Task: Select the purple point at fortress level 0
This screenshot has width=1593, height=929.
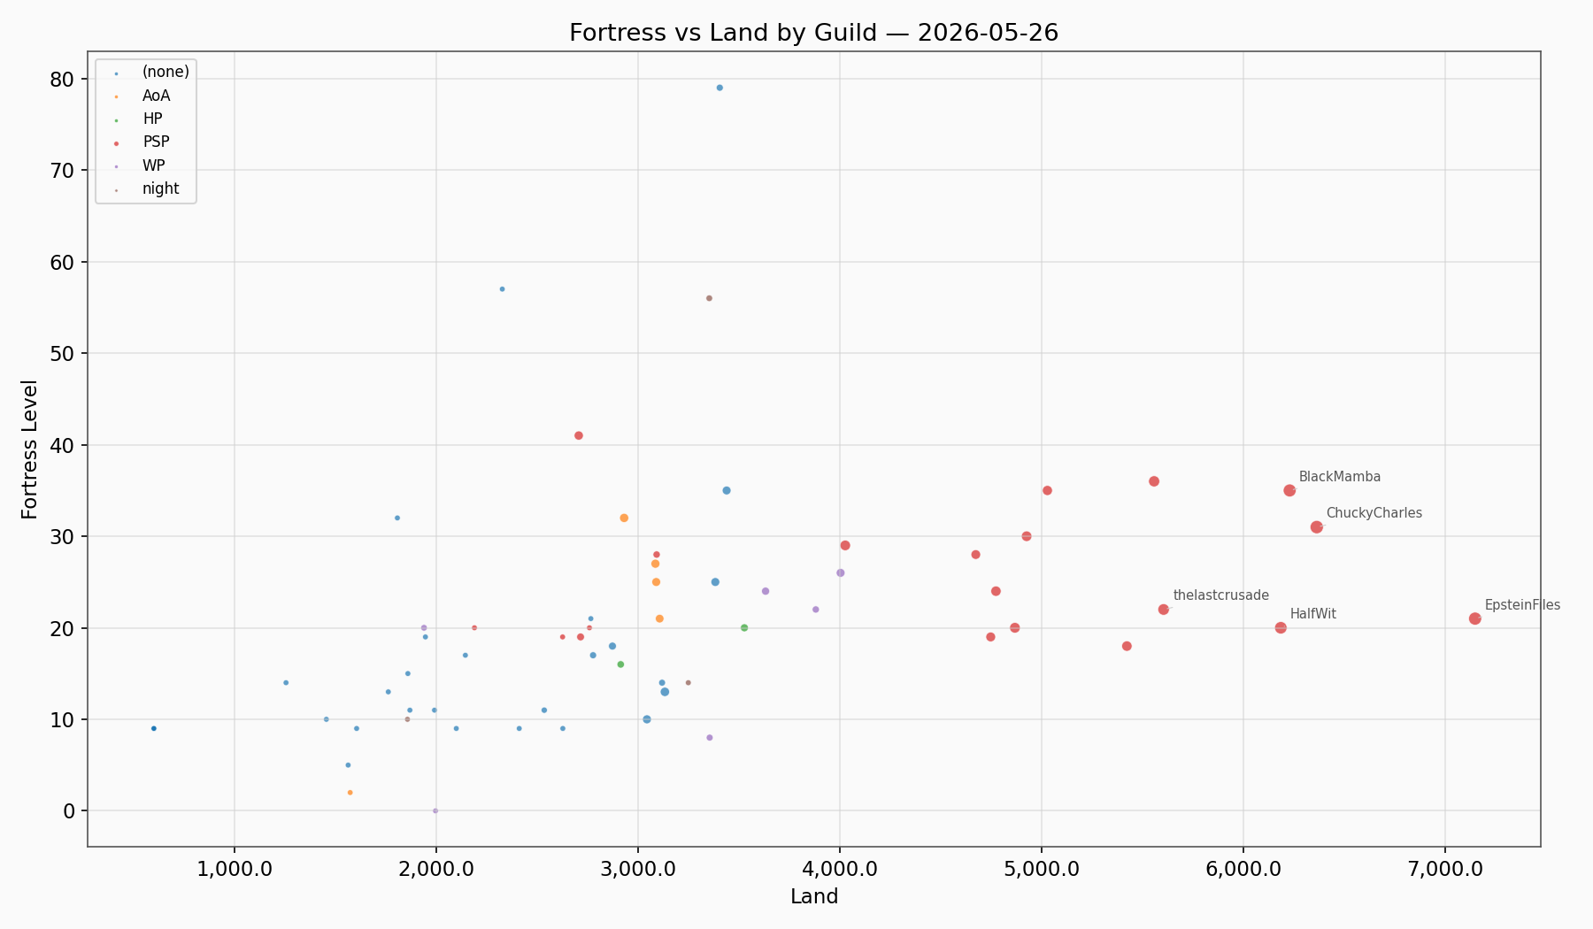Action: coord(435,810)
